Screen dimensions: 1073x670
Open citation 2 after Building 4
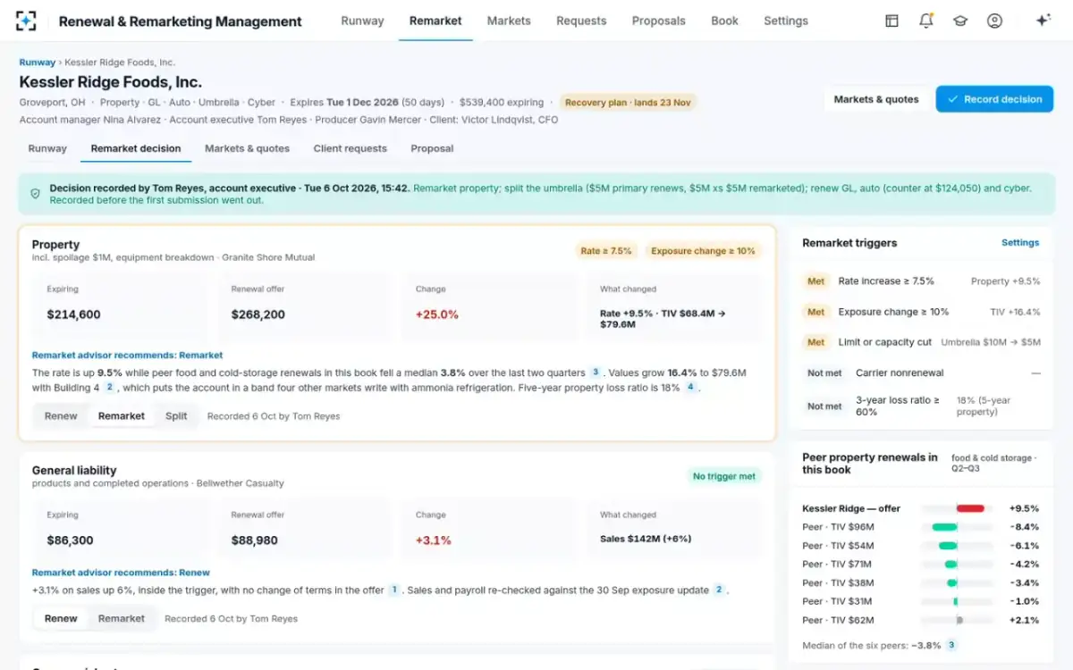click(x=109, y=387)
